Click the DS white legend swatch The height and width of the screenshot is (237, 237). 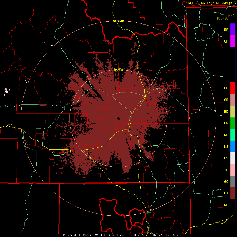click(x=233, y=158)
